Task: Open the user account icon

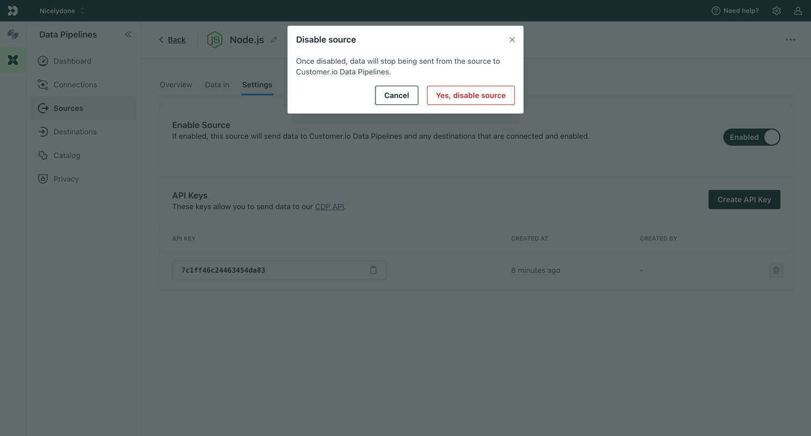Action: pos(798,11)
